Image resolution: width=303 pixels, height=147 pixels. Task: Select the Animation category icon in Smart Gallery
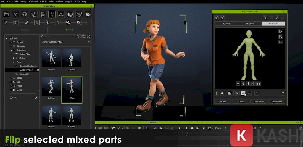52,14
